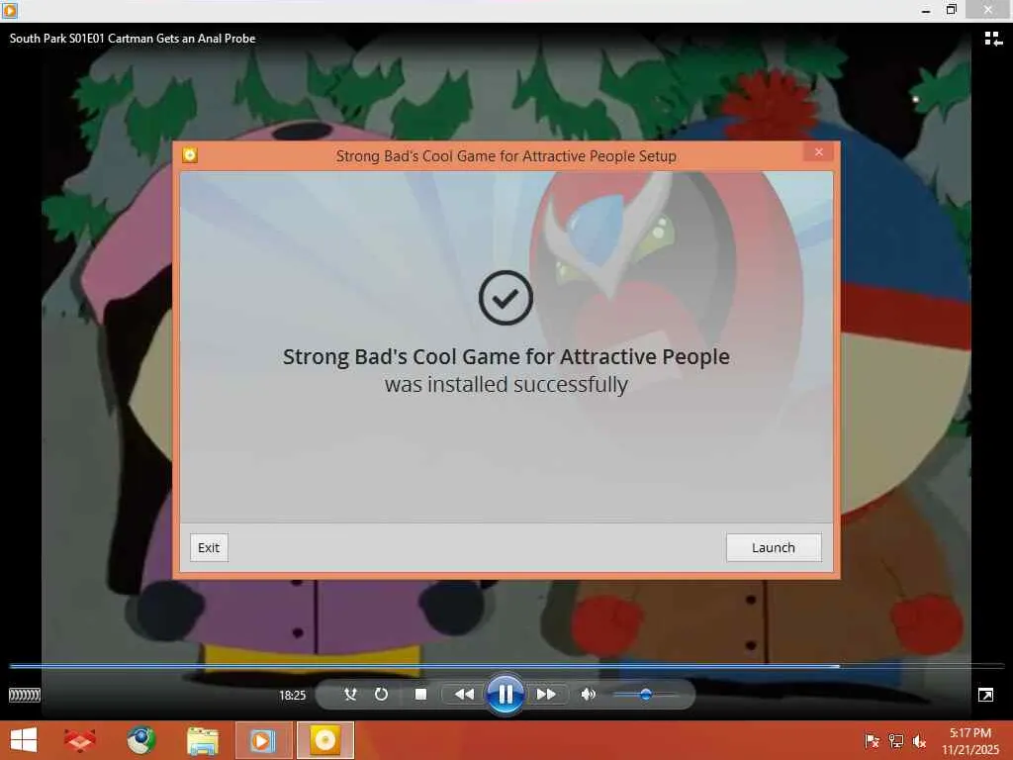Image resolution: width=1013 pixels, height=760 pixels.
Task: Click the elapsed time 18:25 label
Action: [x=292, y=696]
